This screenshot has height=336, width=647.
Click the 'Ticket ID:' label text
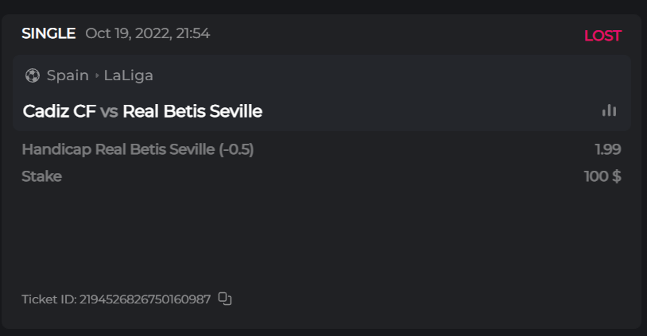click(x=48, y=299)
